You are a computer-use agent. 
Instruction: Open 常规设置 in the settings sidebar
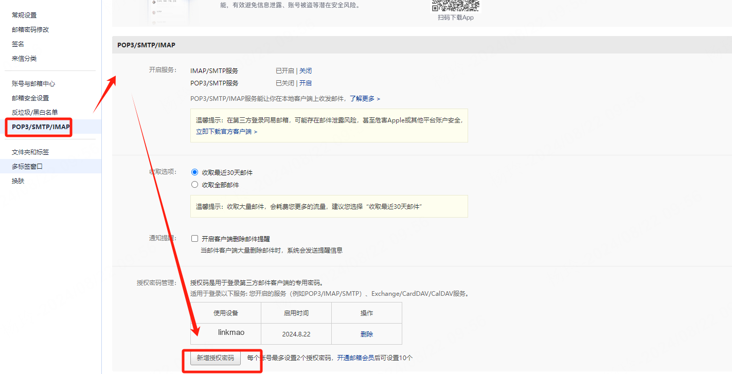[x=24, y=15]
